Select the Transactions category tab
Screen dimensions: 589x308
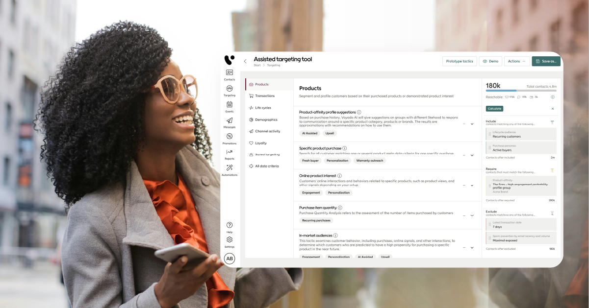tap(264, 96)
